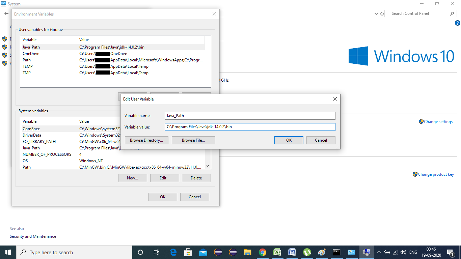This screenshot has height=259, width=461.
Task: Select NUMBER_OF_PROCESSORS system variable row
Action: click(x=112, y=154)
